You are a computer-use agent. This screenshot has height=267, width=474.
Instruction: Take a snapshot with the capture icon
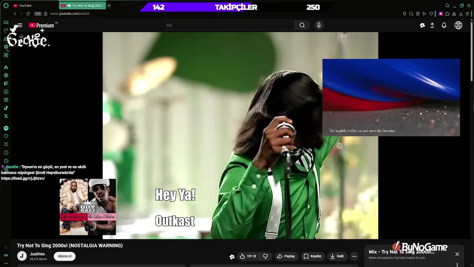(411, 14)
